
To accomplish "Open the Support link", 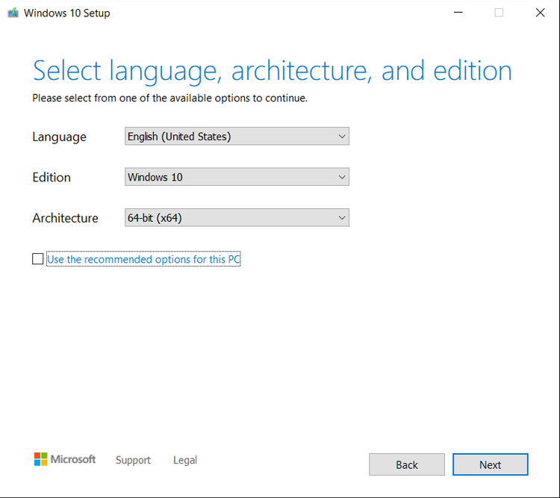I will click(133, 460).
